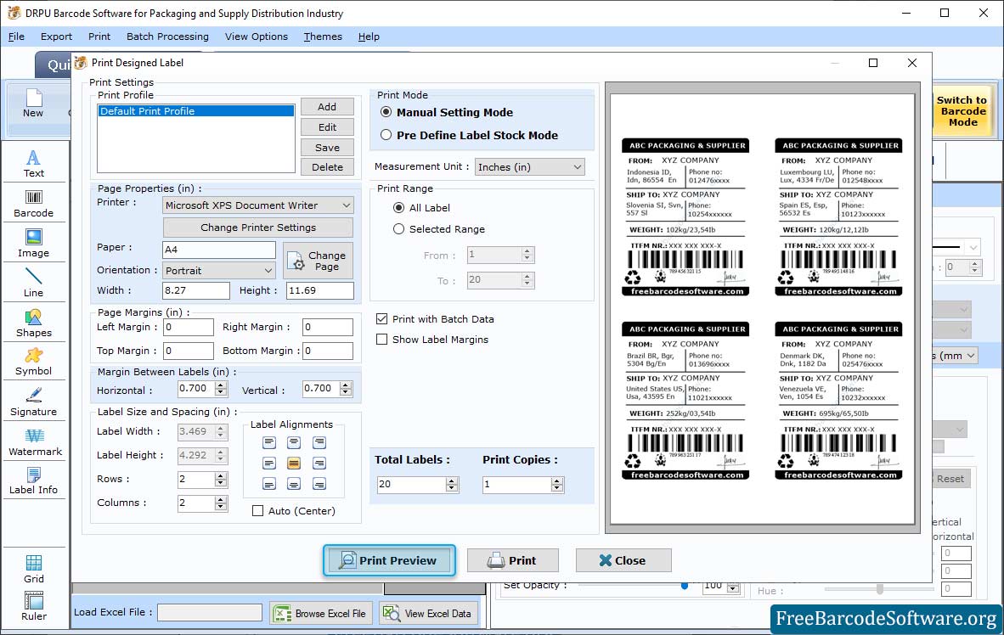Choose Selected Range print option

pyautogui.click(x=399, y=228)
